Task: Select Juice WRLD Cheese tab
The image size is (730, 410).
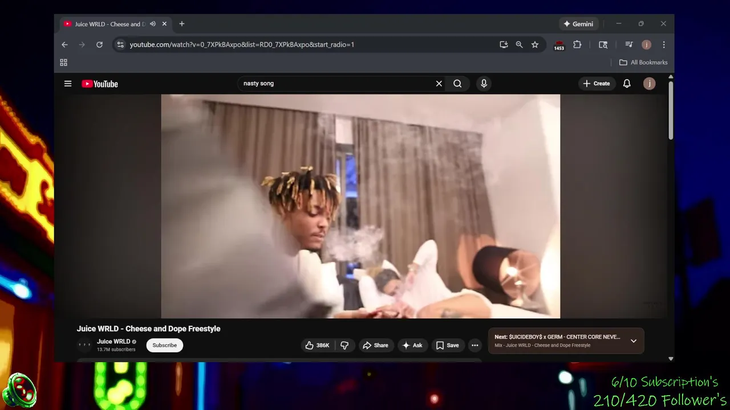Action: (x=115, y=24)
